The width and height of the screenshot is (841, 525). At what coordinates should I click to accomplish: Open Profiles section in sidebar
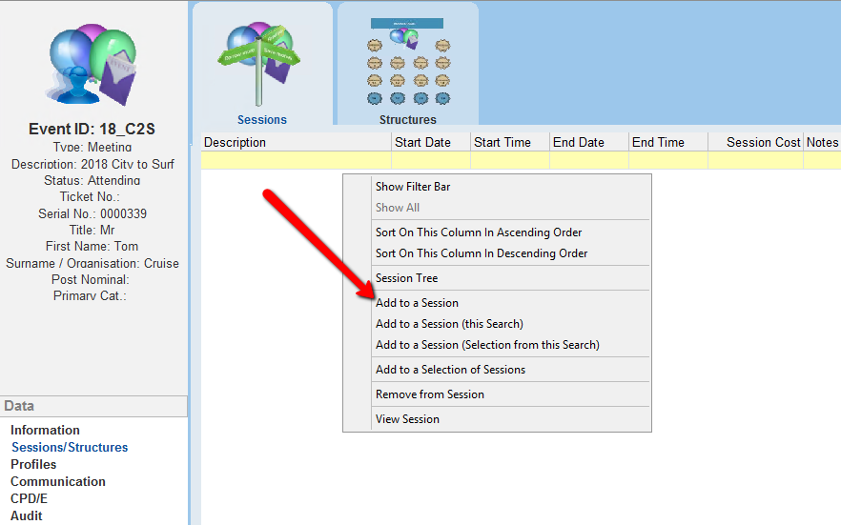pyautogui.click(x=33, y=465)
